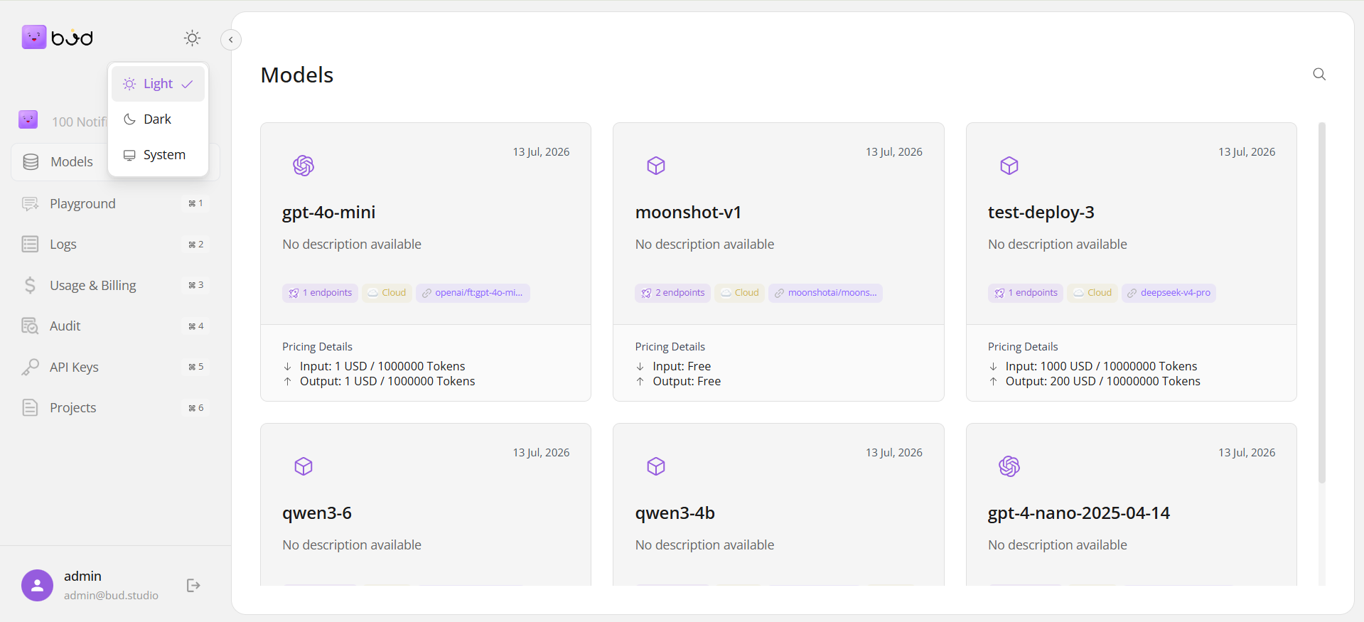Image resolution: width=1364 pixels, height=622 pixels.
Task: Click 'Input: Free' on moonshot-v1 card
Action: tap(682, 367)
